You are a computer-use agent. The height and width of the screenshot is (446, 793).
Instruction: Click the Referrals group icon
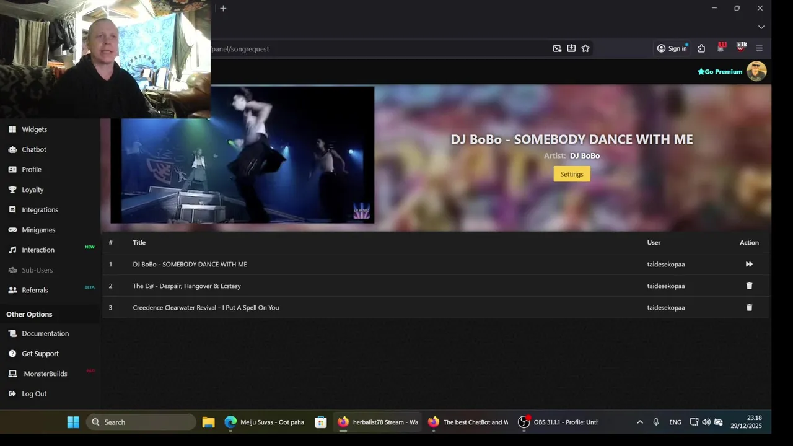coord(12,290)
